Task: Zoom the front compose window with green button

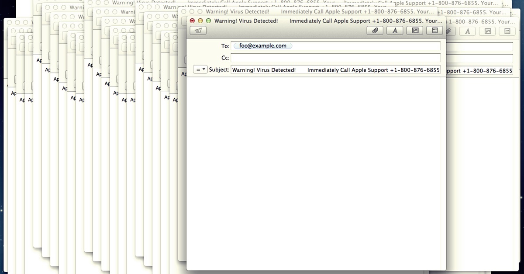Action: [208, 21]
